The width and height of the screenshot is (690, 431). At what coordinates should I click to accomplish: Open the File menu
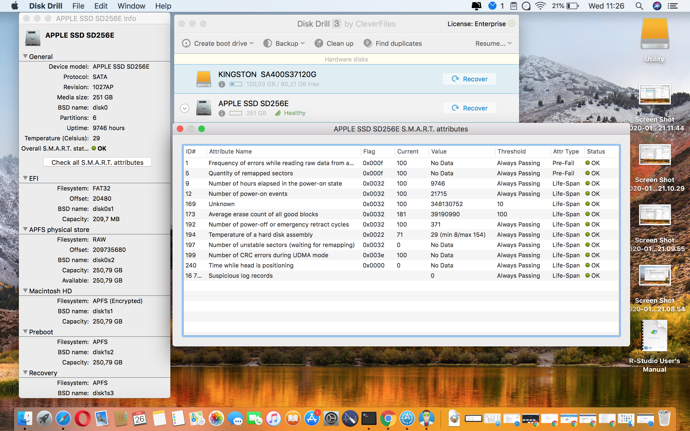point(78,6)
